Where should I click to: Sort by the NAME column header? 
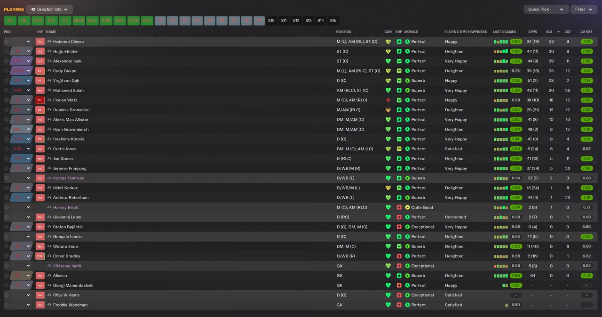coord(51,32)
